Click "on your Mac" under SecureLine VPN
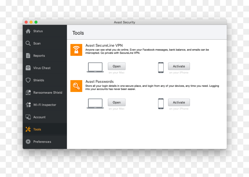249x177 pixels. pyautogui.click(x=116, y=73)
